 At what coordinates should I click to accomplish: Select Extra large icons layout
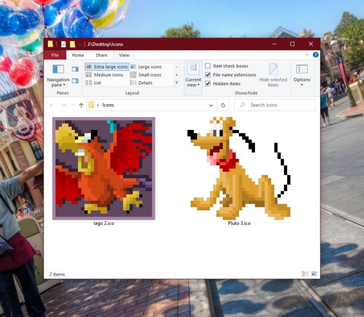107,67
